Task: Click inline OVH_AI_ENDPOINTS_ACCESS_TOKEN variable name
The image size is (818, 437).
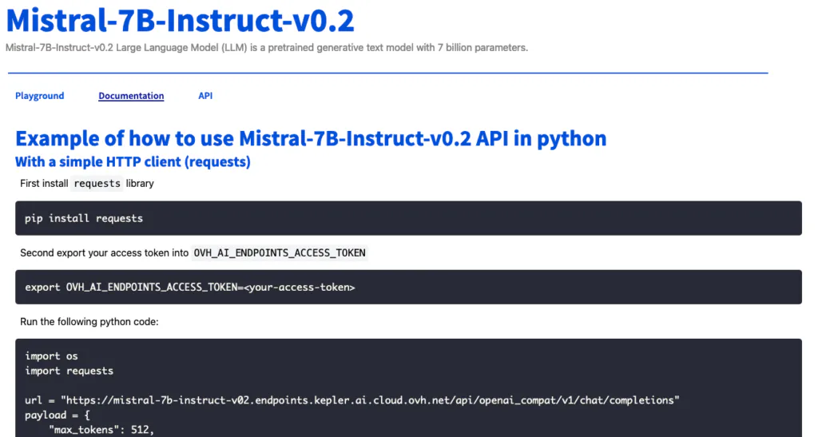Action: click(280, 253)
